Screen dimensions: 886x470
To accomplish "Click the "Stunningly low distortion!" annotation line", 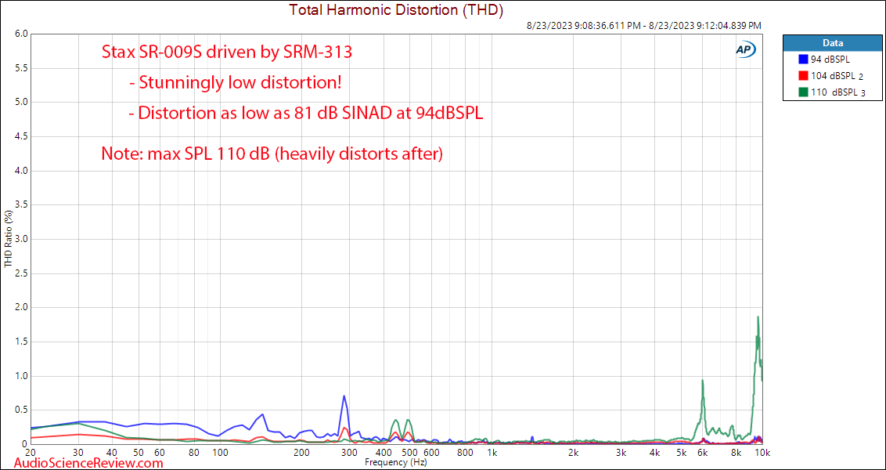I will pos(235,84).
